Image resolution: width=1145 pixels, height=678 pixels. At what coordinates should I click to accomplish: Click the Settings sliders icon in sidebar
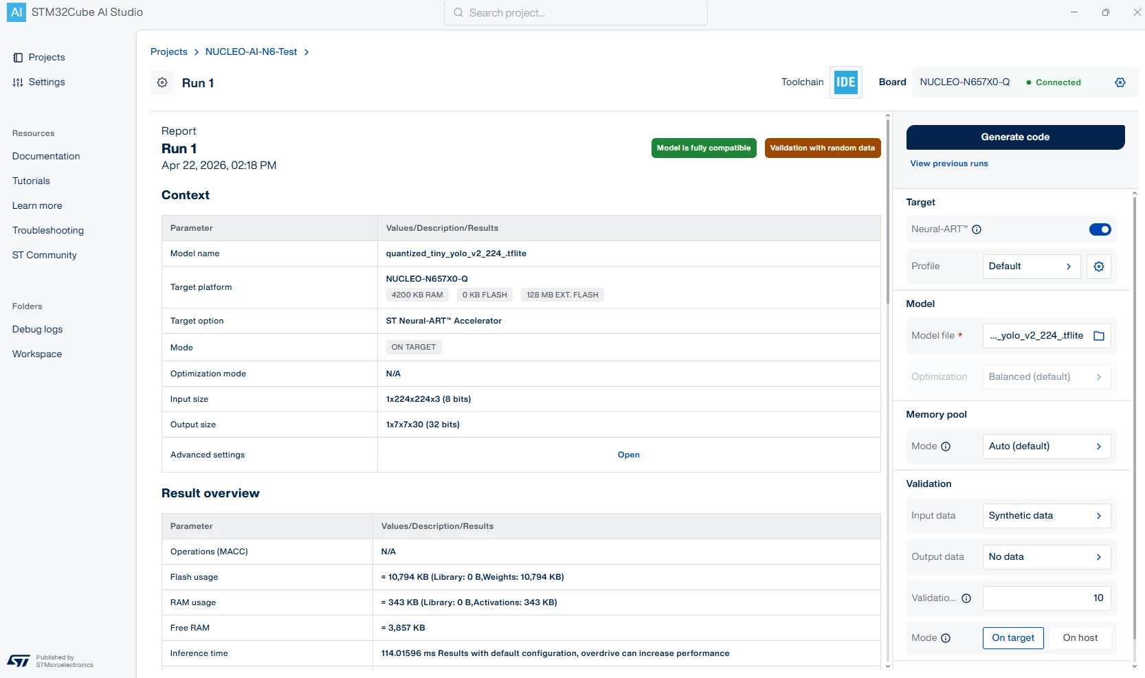pyautogui.click(x=18, y=82)
